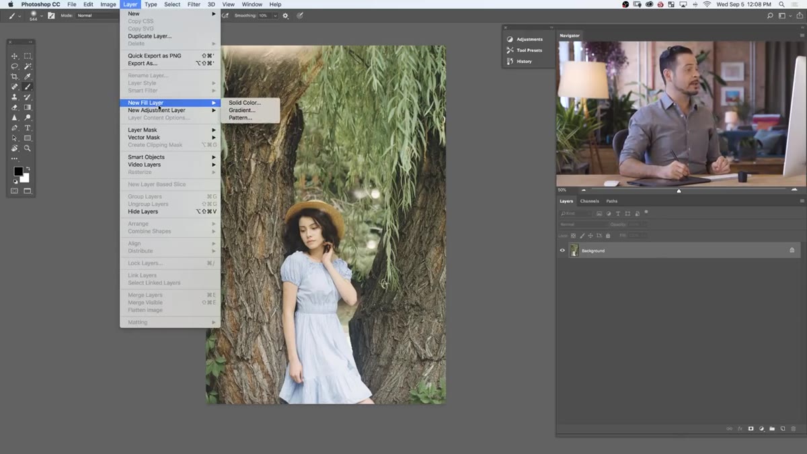807x454 pixels.
Task: Toggle filter for type layers
Action: (618, 214)
